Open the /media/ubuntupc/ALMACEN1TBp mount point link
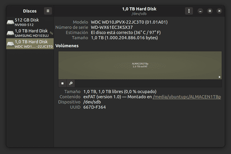This screenshot has height=154, width=231. 186,97
